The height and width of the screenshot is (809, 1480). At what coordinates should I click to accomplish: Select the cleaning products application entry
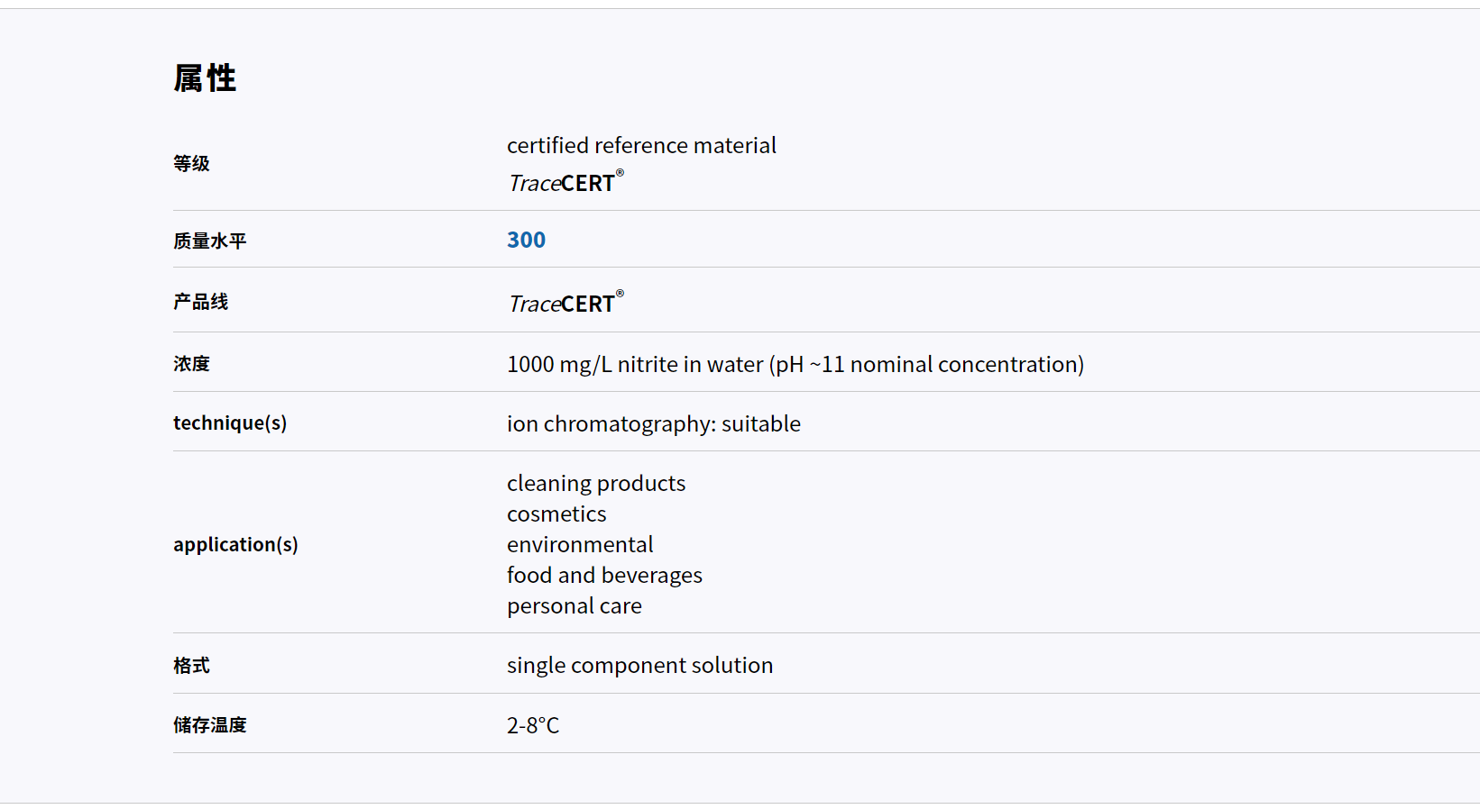click(x=596, y=483)
